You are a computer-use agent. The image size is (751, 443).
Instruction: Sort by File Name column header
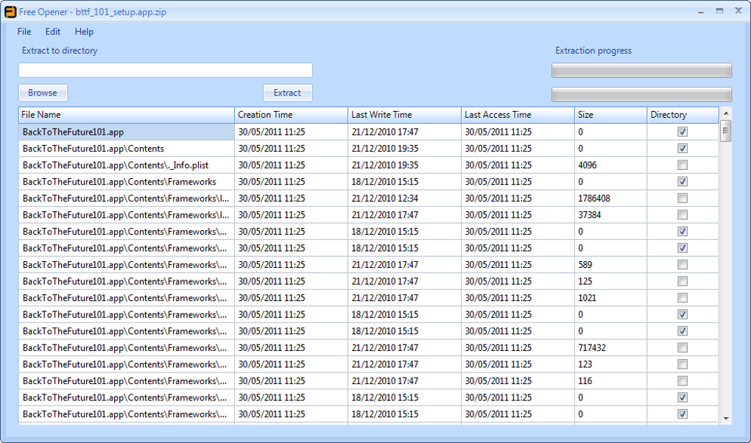(x=127, y=115)
